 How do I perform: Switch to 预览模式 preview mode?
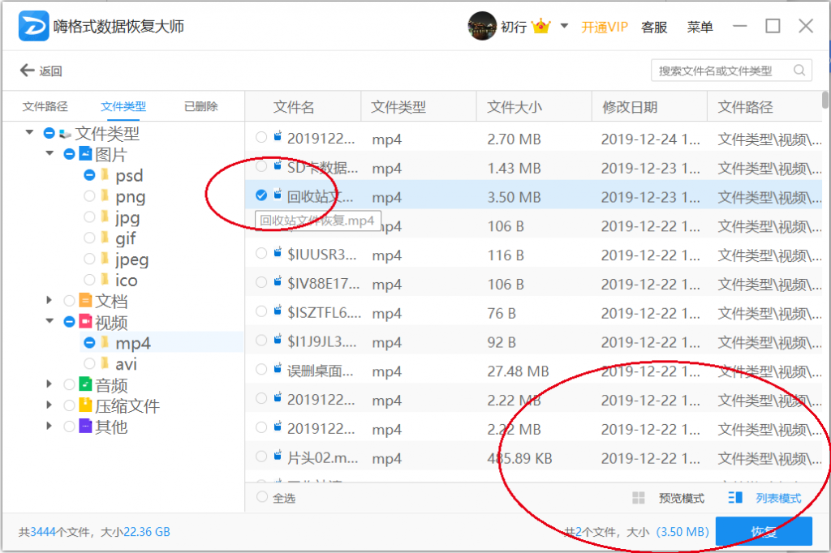[x=682, y=498]
